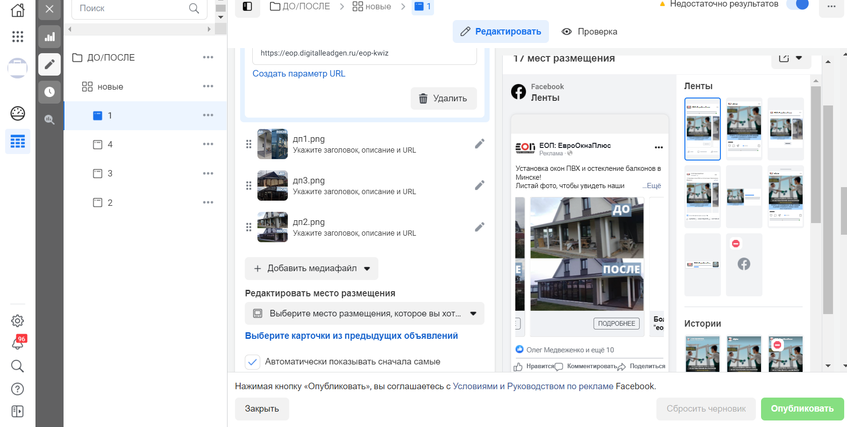Open the charts view icon

(50, 37)
